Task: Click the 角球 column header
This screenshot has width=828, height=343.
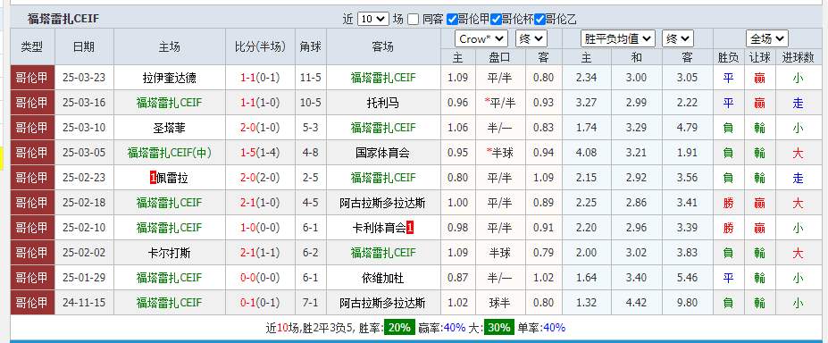Action: 311,47
